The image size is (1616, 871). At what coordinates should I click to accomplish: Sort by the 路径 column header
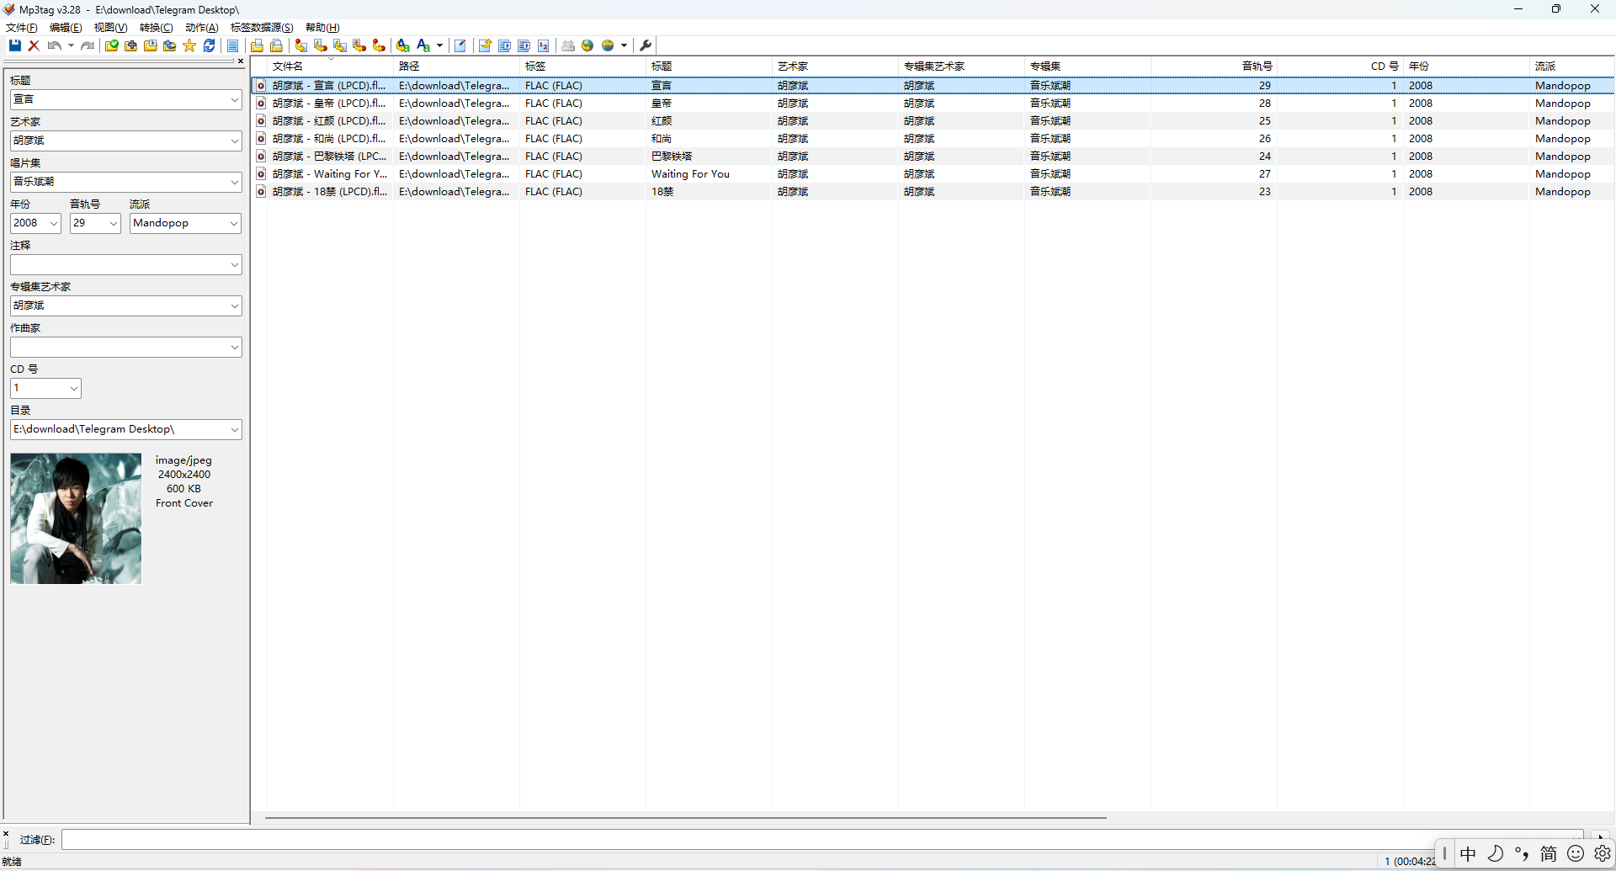click(456, 66)
